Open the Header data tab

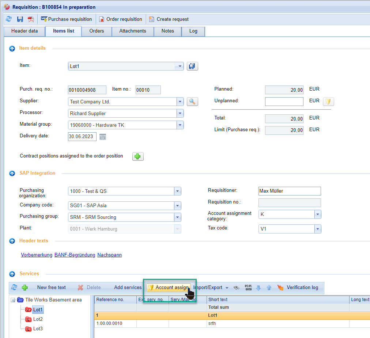click(24, 31)
